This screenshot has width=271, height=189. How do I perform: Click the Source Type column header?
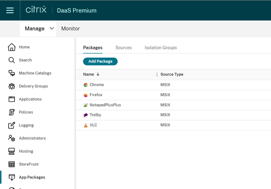pos(172,74)
